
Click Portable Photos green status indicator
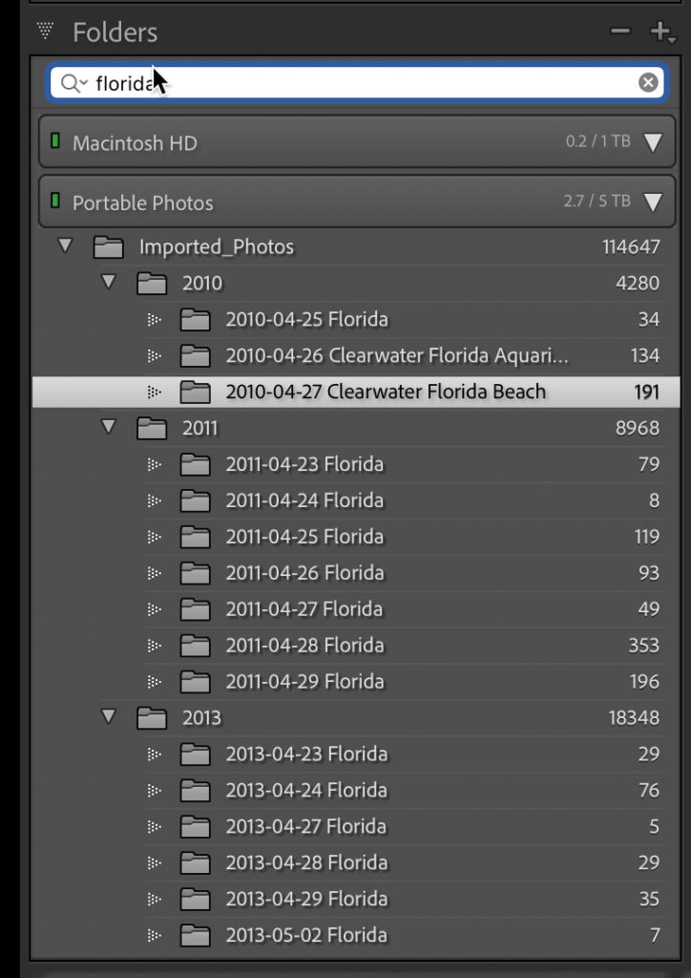pos(55,202)
